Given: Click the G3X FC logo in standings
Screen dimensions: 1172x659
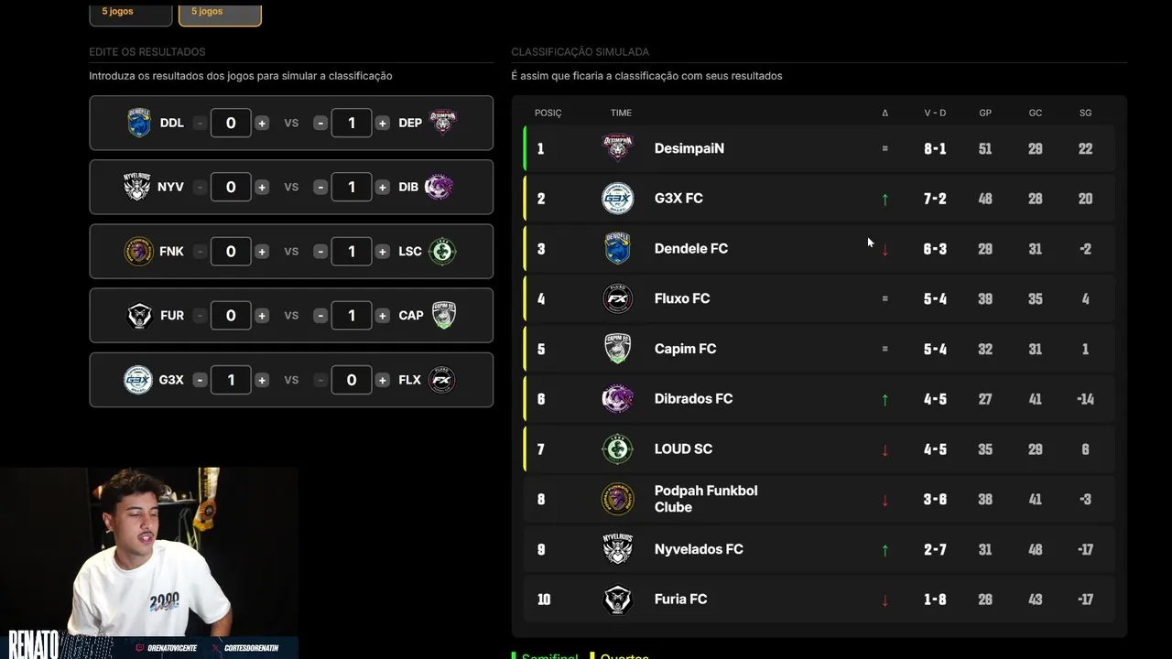Looking at the screenshot, I should (x=617, y=199).
